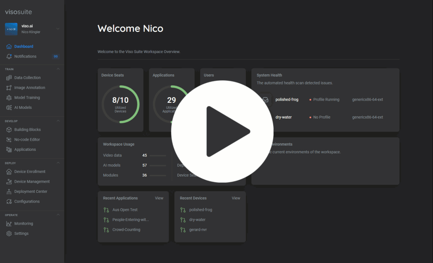The image size is (433, 263).
Task: Click the AI models usage bar
Action: click(158, 166)
